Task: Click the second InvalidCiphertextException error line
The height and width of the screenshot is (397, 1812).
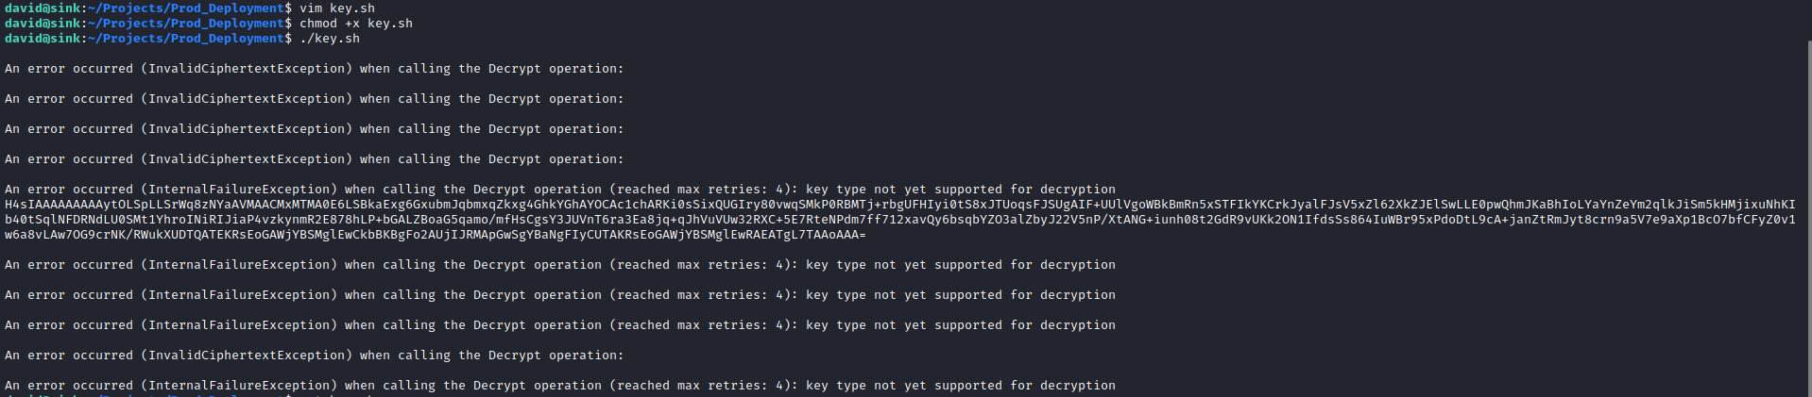Action: (314, 99)
